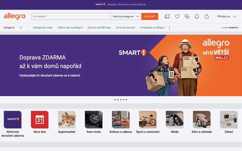
Task: Open the Kultura a zábava tile
Action: point(121,122)
